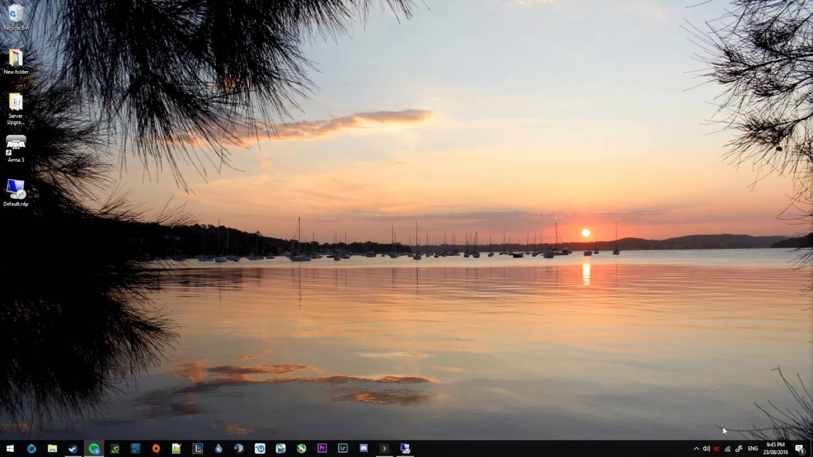The width and height of the screenshot is (813, 457).
Task: Open the League of Legends taskbar icon
Action: click(x=198, y=449)
